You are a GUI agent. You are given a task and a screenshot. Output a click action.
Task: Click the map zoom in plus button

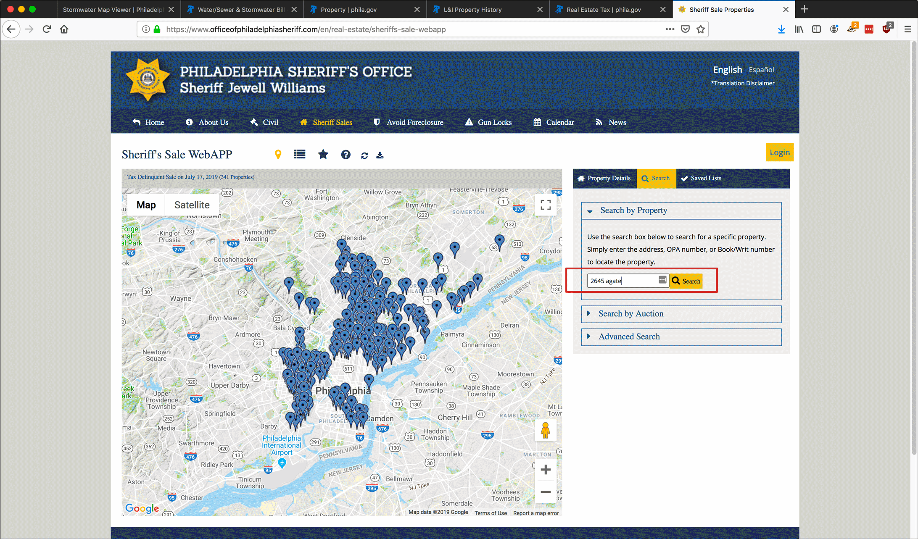click(x=545, y=469)
